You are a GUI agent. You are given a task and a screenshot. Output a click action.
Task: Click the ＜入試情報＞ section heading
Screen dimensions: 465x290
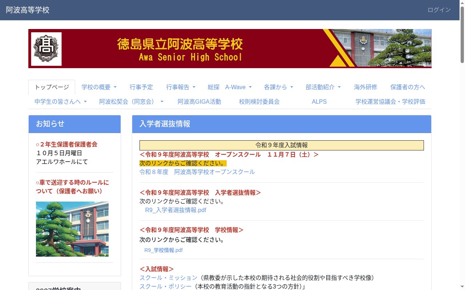[x=157, y=269]
